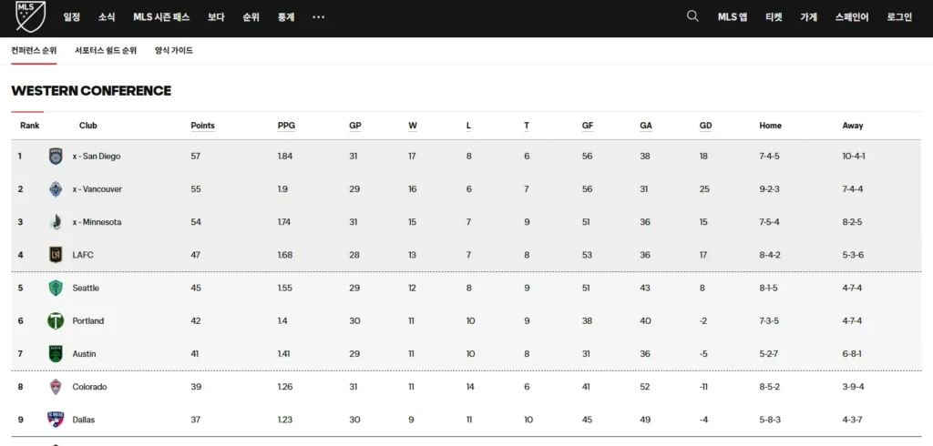Click the Home column header
This screenshot has width=933, height=446.
(771, 126)
